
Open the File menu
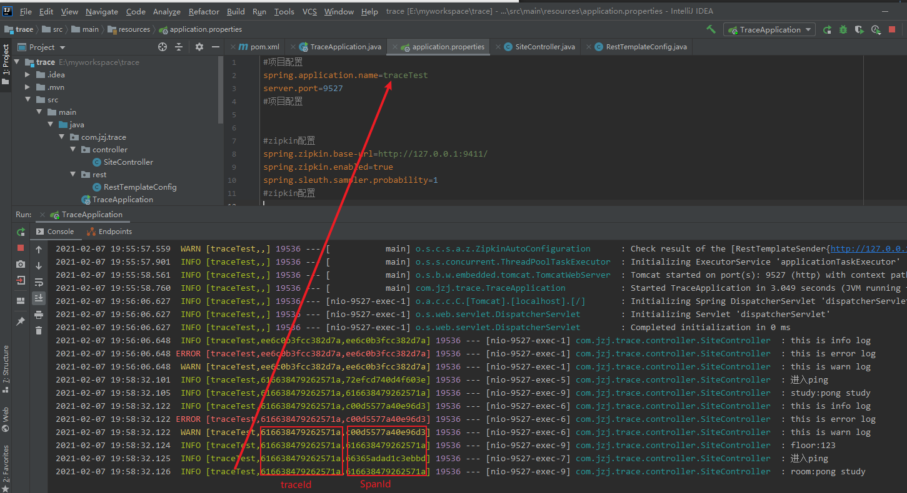click(x=26, y=11)
